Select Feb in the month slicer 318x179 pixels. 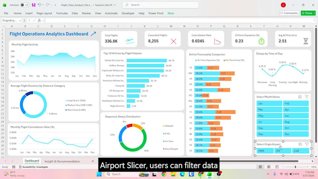click(x=296, y=103)
